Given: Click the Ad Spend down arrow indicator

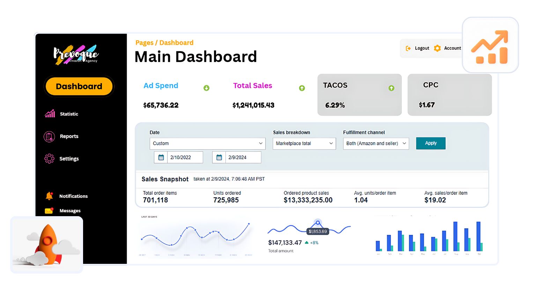Looking at the screenshot, I should coord(206,88).
